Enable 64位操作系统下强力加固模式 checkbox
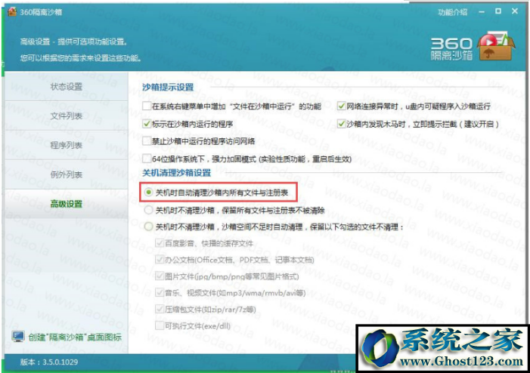Image resolution: width=530 pixels, height=373 pixels. (147, 159)
